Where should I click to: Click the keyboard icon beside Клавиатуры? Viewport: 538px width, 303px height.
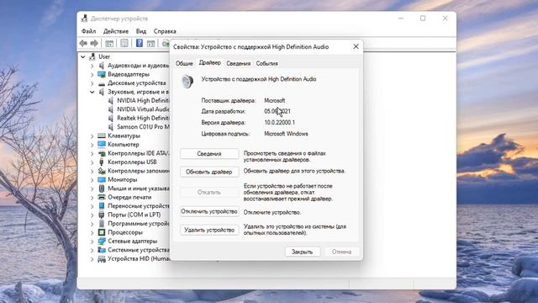(x=102, y=136)
